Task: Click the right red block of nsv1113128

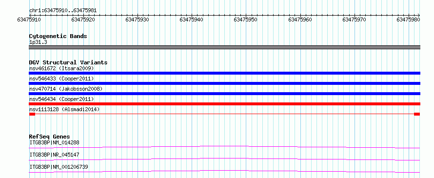Action: point(417,114)
